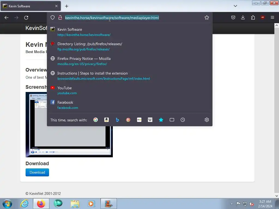Choose Firefox Privacy Notice suggestion
The height and width of the screenshot is (209, 279).
129,61
